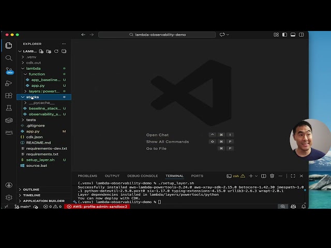The image size is (331, 248).
Task: Collapse all folders in Explorer
Action: point(64,51)
